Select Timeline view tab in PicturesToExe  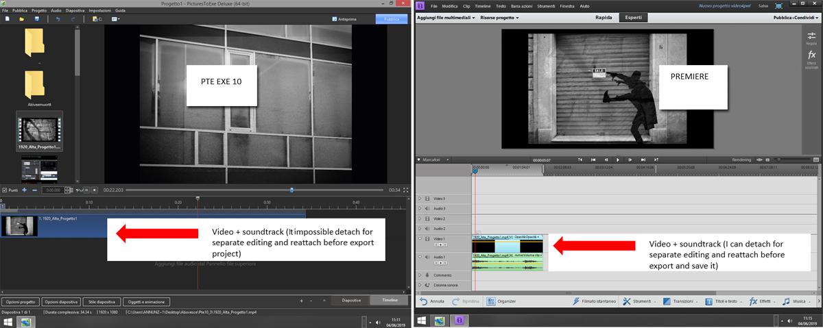coord(390,301)
